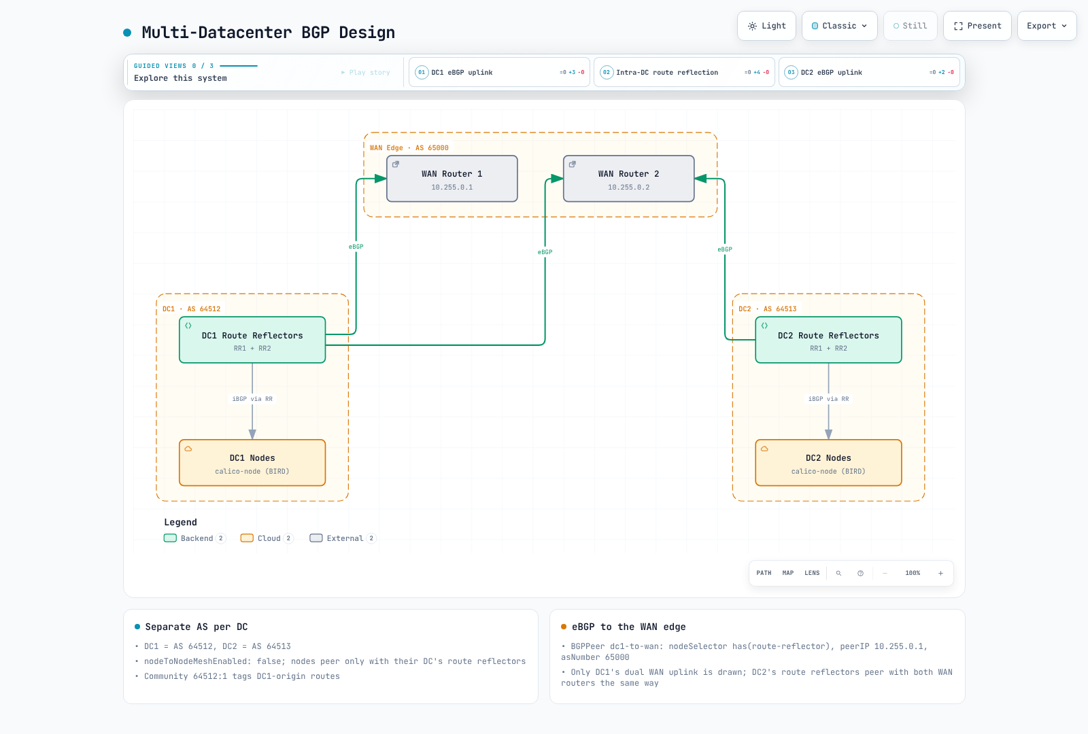This screenshot has width=1088, height=734.
Task: Open guided view 03 DC2 eBGP uplink
Action: 869,72
